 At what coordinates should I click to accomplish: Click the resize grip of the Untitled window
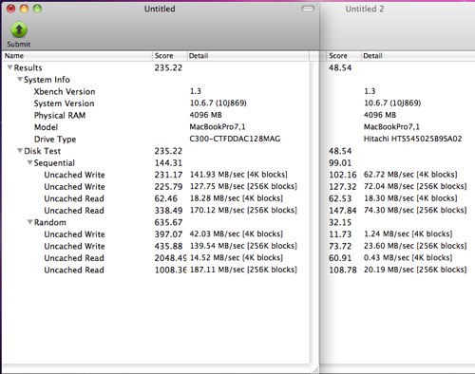(x=315, y=369)
